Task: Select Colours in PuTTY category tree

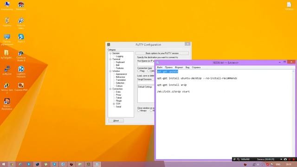Action: coord(119,86)
